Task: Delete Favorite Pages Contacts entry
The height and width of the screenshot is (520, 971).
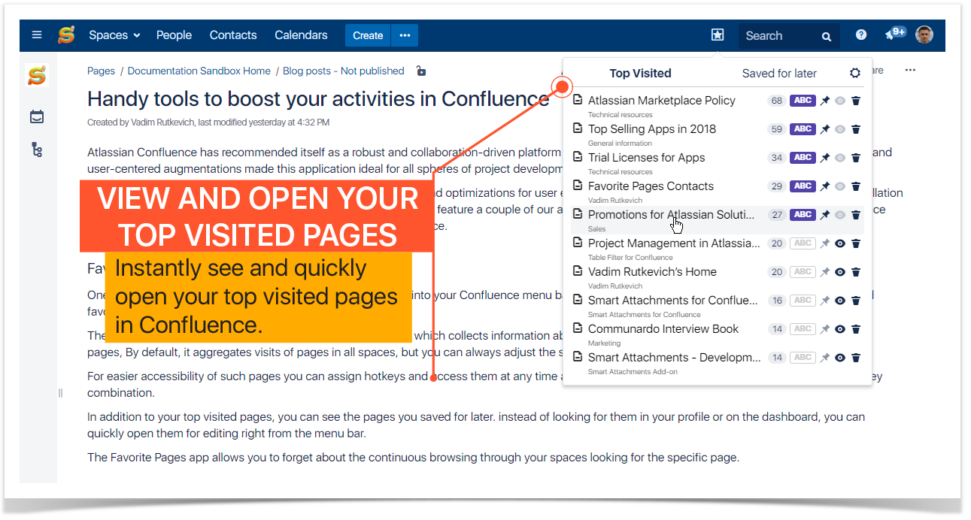Action: (x=856, y=186)
